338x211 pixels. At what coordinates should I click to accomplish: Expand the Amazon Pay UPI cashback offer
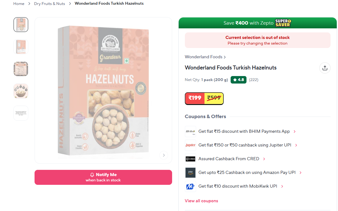tap(300, 173)
